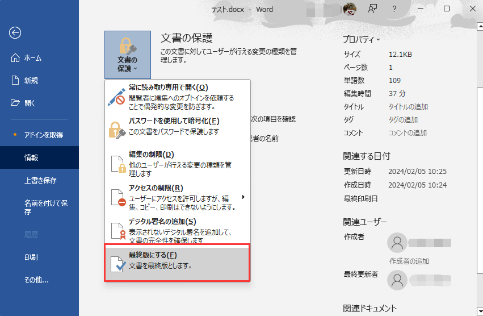Screen dimensions: 483x316
Task: Select 情報 in the sidebar
Action: point(39,157)
